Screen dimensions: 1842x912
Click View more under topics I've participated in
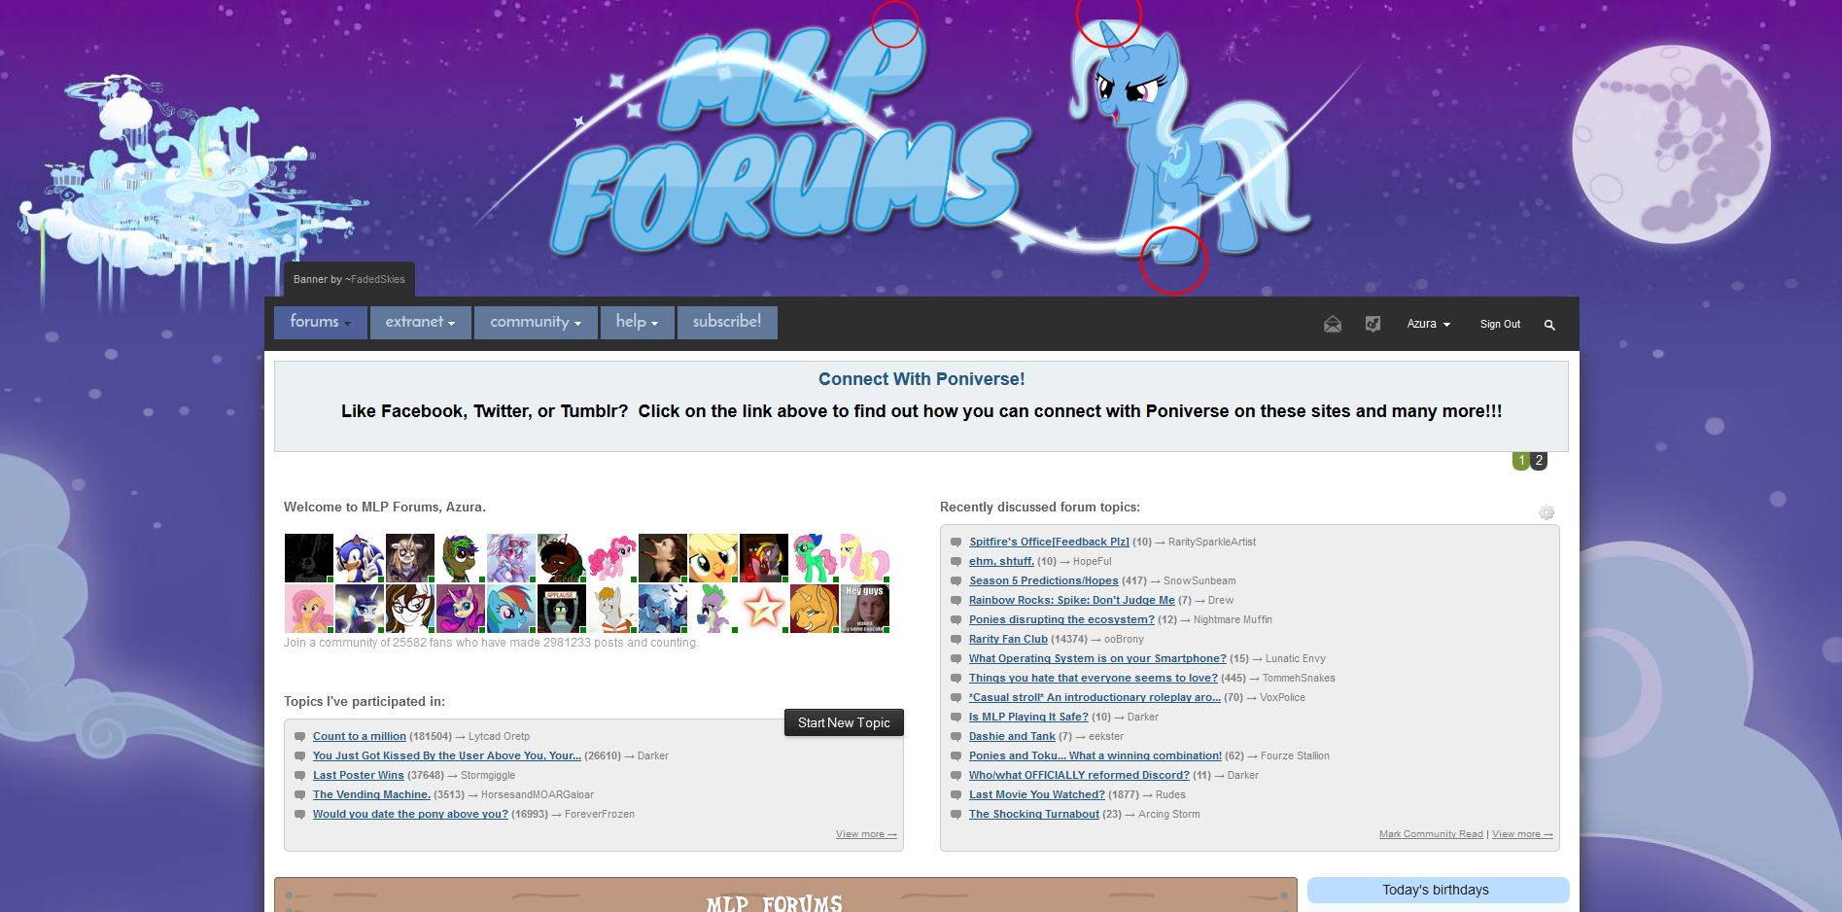click(x=866, y=834)
